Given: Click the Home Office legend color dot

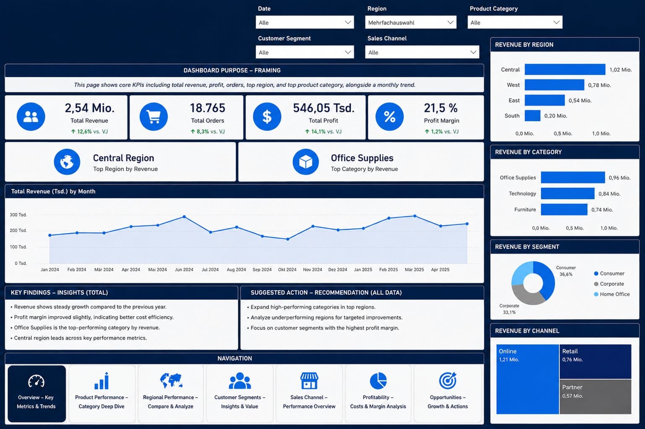Looking at the screenshot, I should [x=596, y=294].
